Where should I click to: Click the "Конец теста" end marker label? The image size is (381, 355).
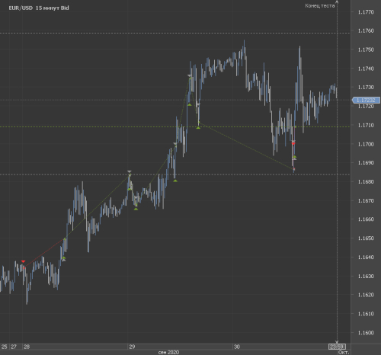pyautogui.click(x=320, y=5)
